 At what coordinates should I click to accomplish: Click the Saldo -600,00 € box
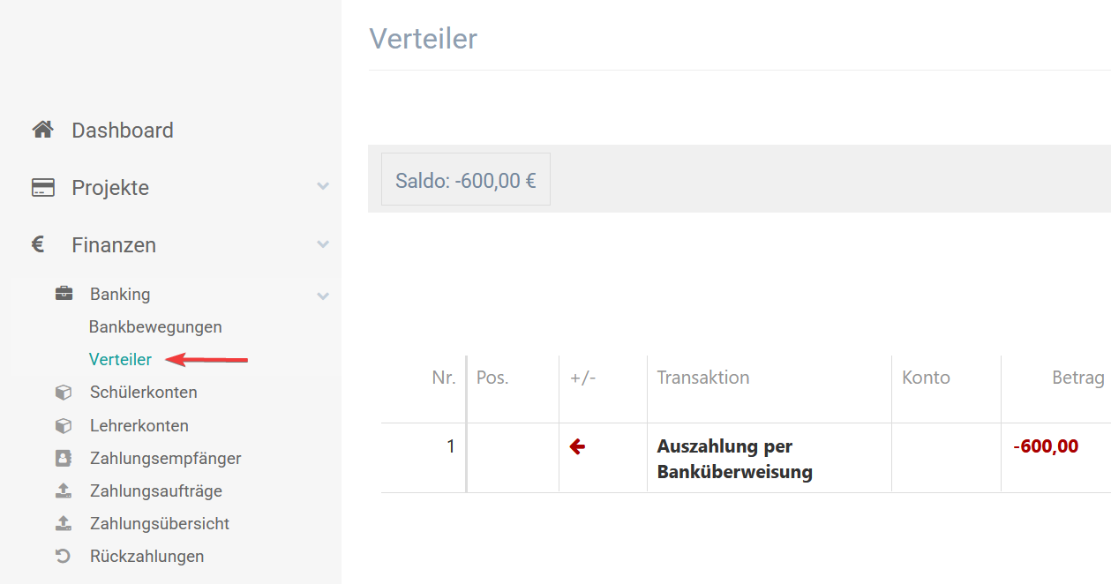(465, 180)
